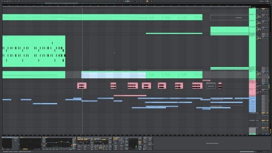The image size is (272, 153).
Task: Click the empty effects drop area beside the devices
Action: (212, 143)
